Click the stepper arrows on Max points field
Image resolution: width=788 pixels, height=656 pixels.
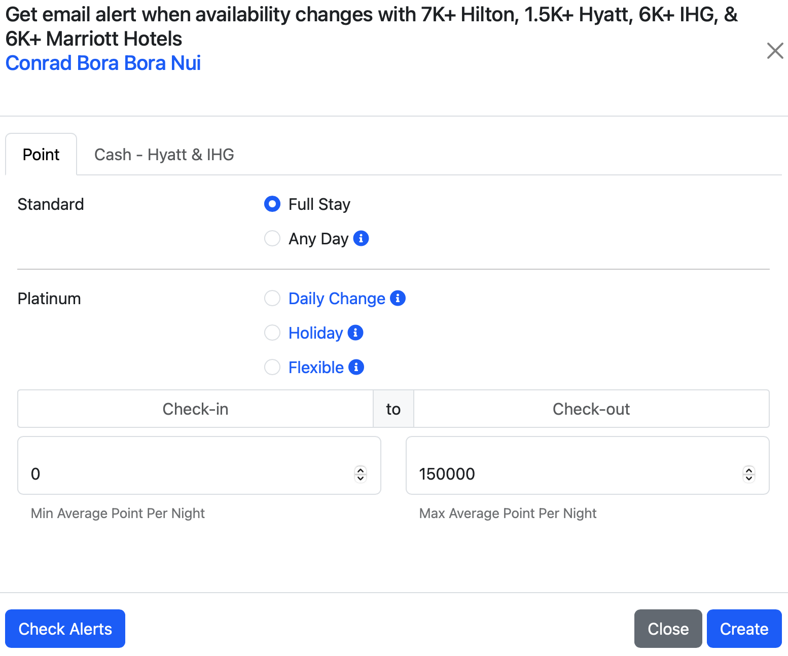pos(749,474)
